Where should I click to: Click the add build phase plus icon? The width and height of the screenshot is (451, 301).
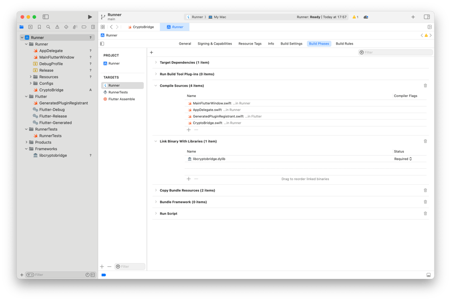(x=151, y=53)
